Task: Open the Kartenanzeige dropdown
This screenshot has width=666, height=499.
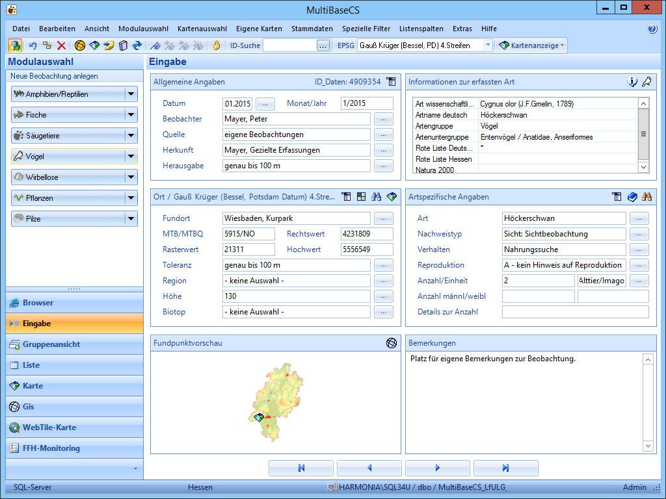Action: coord(532,45)
